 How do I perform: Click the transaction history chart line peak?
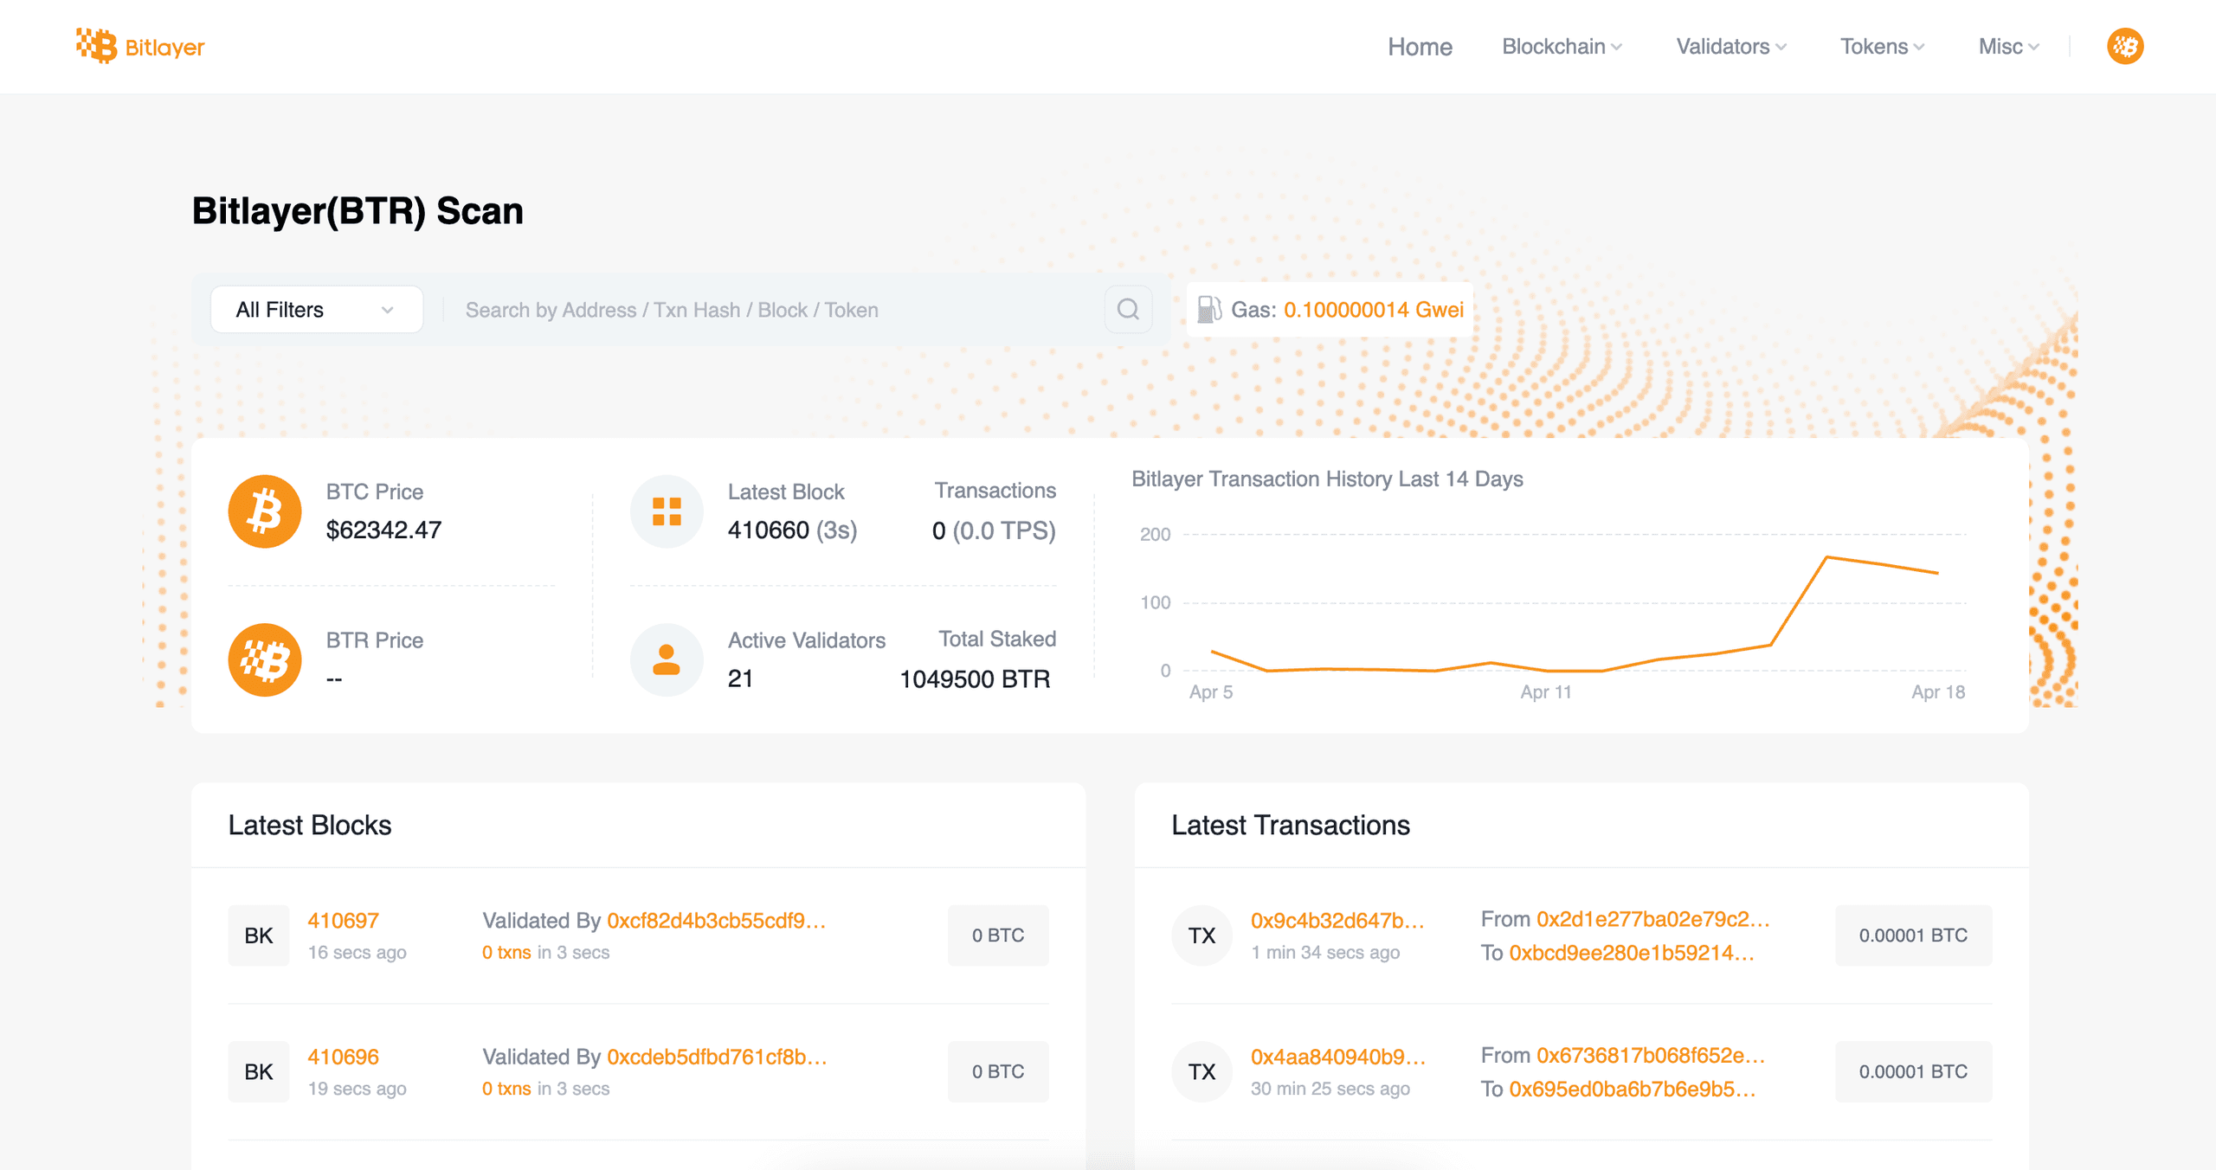[1826, 557]
